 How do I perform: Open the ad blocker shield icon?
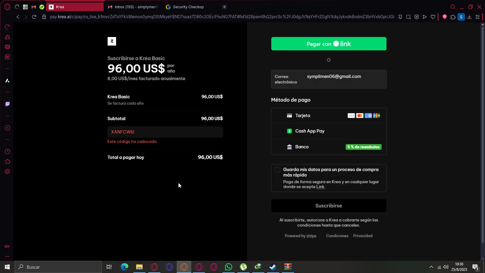point(416,17)
